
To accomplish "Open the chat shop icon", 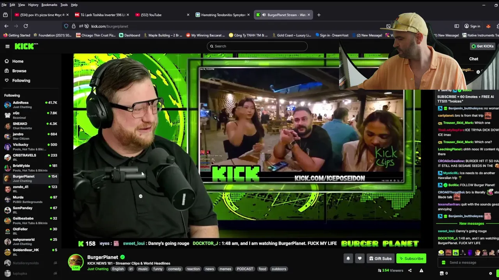I will pos(442,273).
